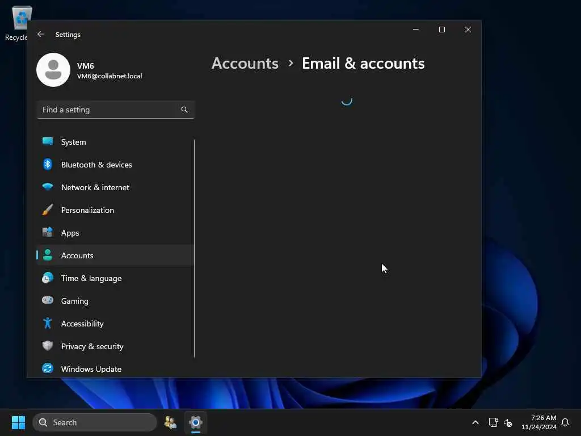Click the Windows Update refresh icon

coord(48,368)
